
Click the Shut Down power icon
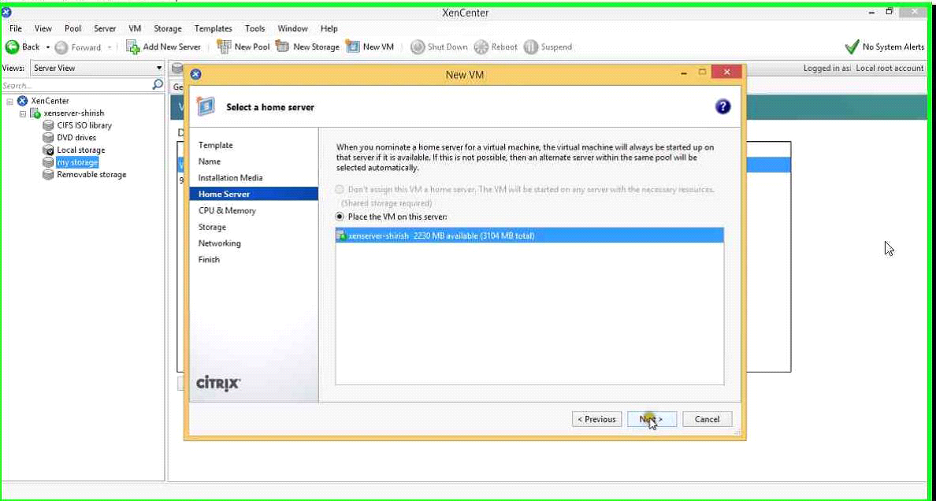418,46
